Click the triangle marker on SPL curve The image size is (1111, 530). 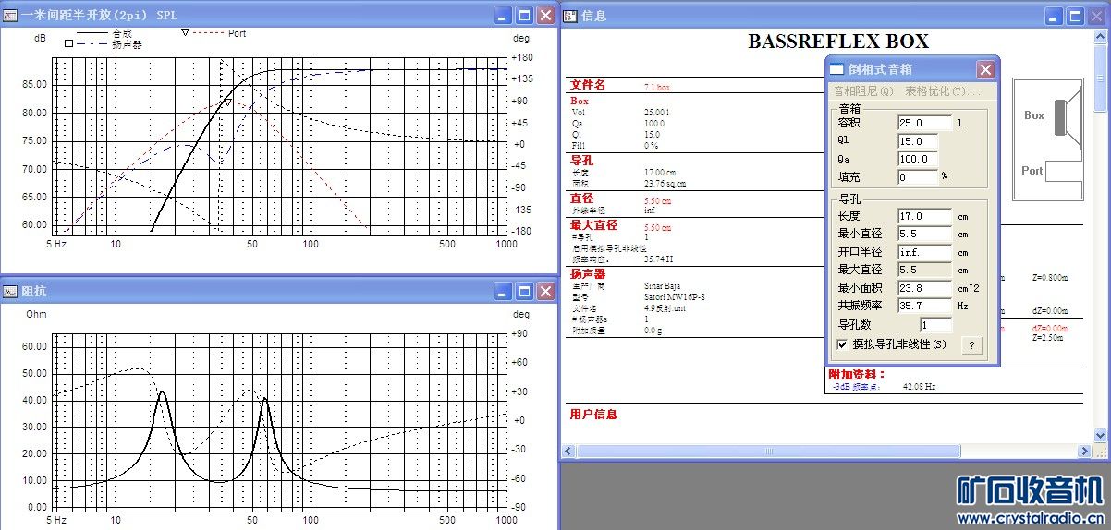point(227,102)
